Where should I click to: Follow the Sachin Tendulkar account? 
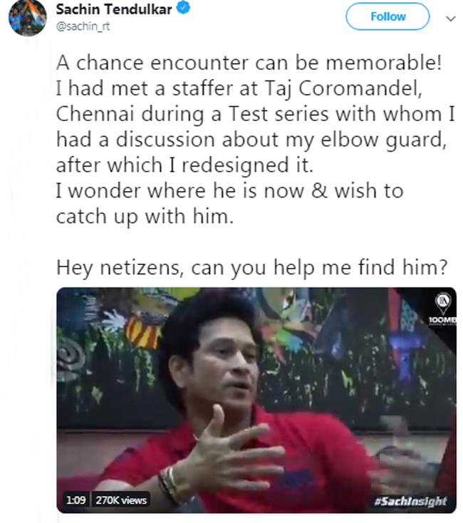pyautogui.click(x=387, y=16)
